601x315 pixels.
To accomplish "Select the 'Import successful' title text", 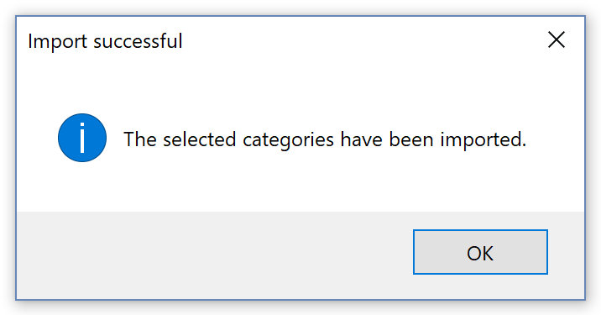I will [x=105, y=41].
